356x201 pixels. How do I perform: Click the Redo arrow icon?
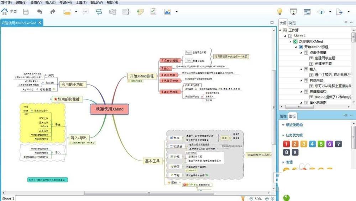[x=53, y=12]
